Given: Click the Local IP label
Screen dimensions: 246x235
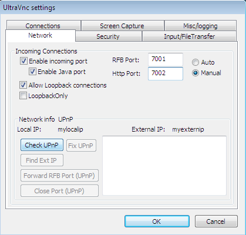Looking at the screenshot, I should [x=29, y=129].
